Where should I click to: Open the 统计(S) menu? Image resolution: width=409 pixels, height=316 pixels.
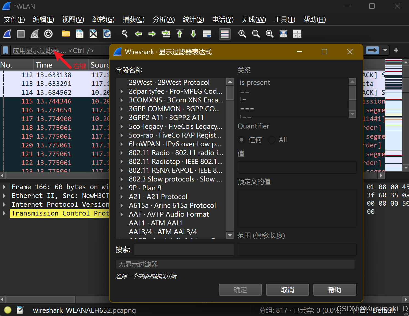coord(193,19)
